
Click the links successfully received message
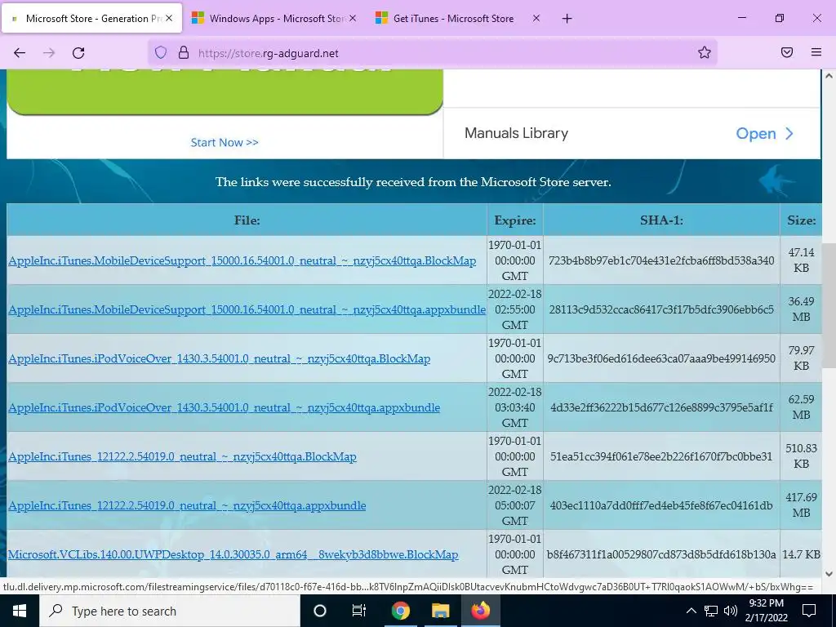[x=413, y=182]
